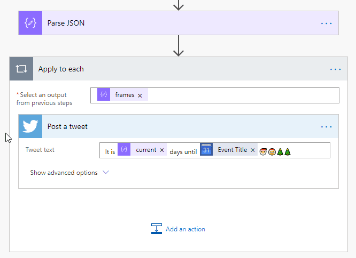356x258 pixels.
Task: Collapse the Post a tweet header
Action: click(x=179, y=126)
